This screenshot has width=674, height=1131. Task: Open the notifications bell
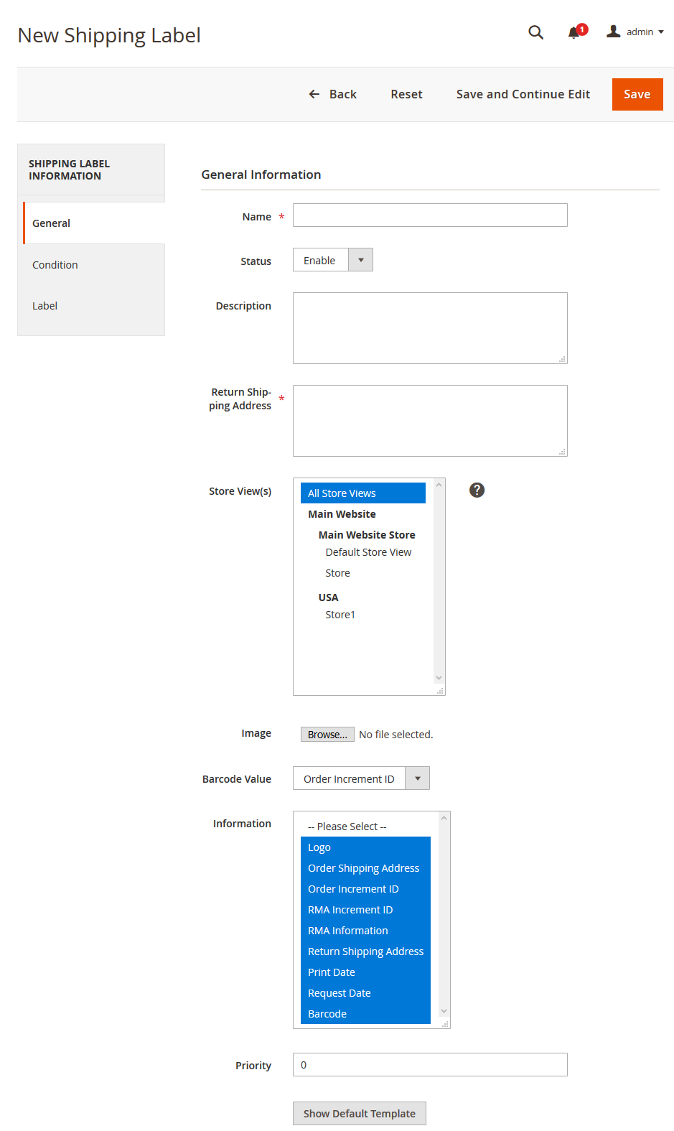click(574, 32)
